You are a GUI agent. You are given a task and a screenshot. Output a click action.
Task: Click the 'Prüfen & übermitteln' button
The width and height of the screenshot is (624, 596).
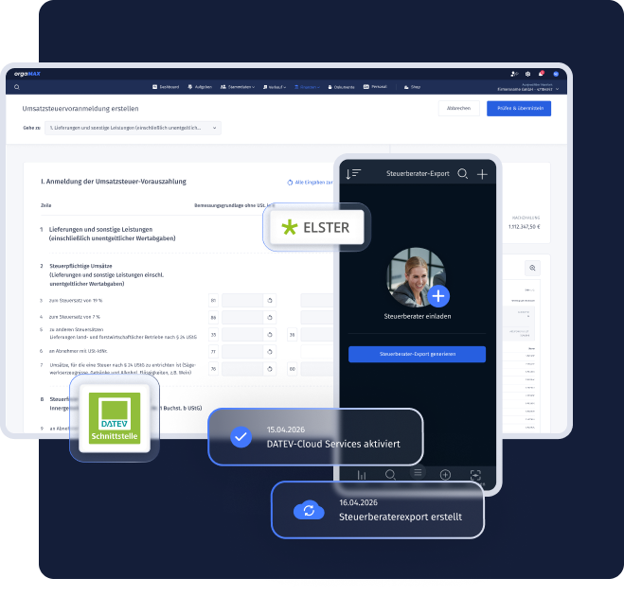tap(519, 109)
